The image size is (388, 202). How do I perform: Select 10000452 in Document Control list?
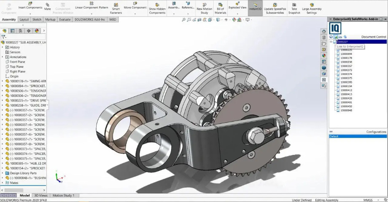(x=346, y=106)
